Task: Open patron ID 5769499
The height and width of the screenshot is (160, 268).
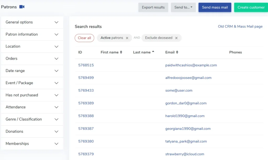Action: (x=86, y=78)
